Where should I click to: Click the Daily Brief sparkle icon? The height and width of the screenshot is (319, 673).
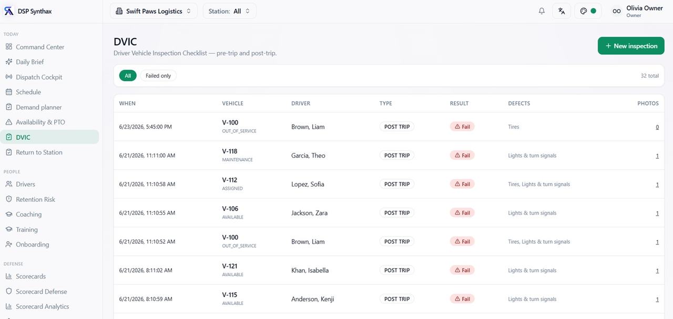pyautogui.click(x=9, y=62)
